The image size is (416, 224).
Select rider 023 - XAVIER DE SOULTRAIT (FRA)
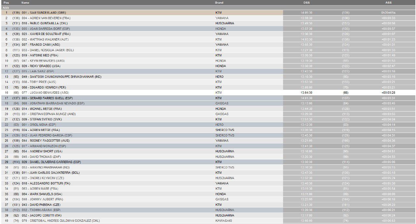click(x=46, y=34)
